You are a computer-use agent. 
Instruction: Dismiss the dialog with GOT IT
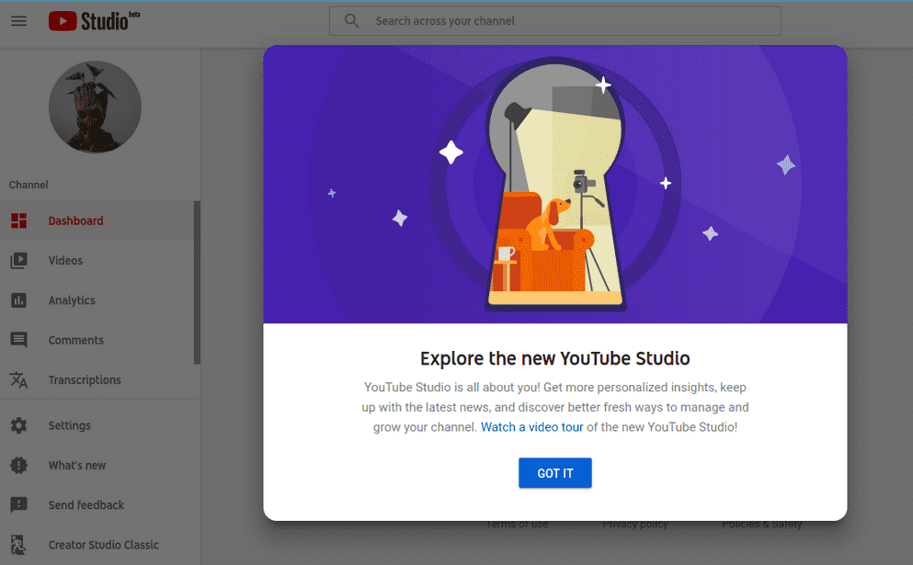[x=554, y=473]
